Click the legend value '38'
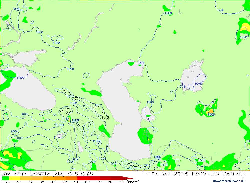Screen dimensions: 250x183 tap(42, 182)
